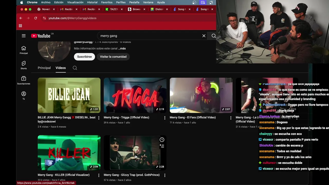Open options for KILLER video
329x185 pixels.
(x=99, y=175)
